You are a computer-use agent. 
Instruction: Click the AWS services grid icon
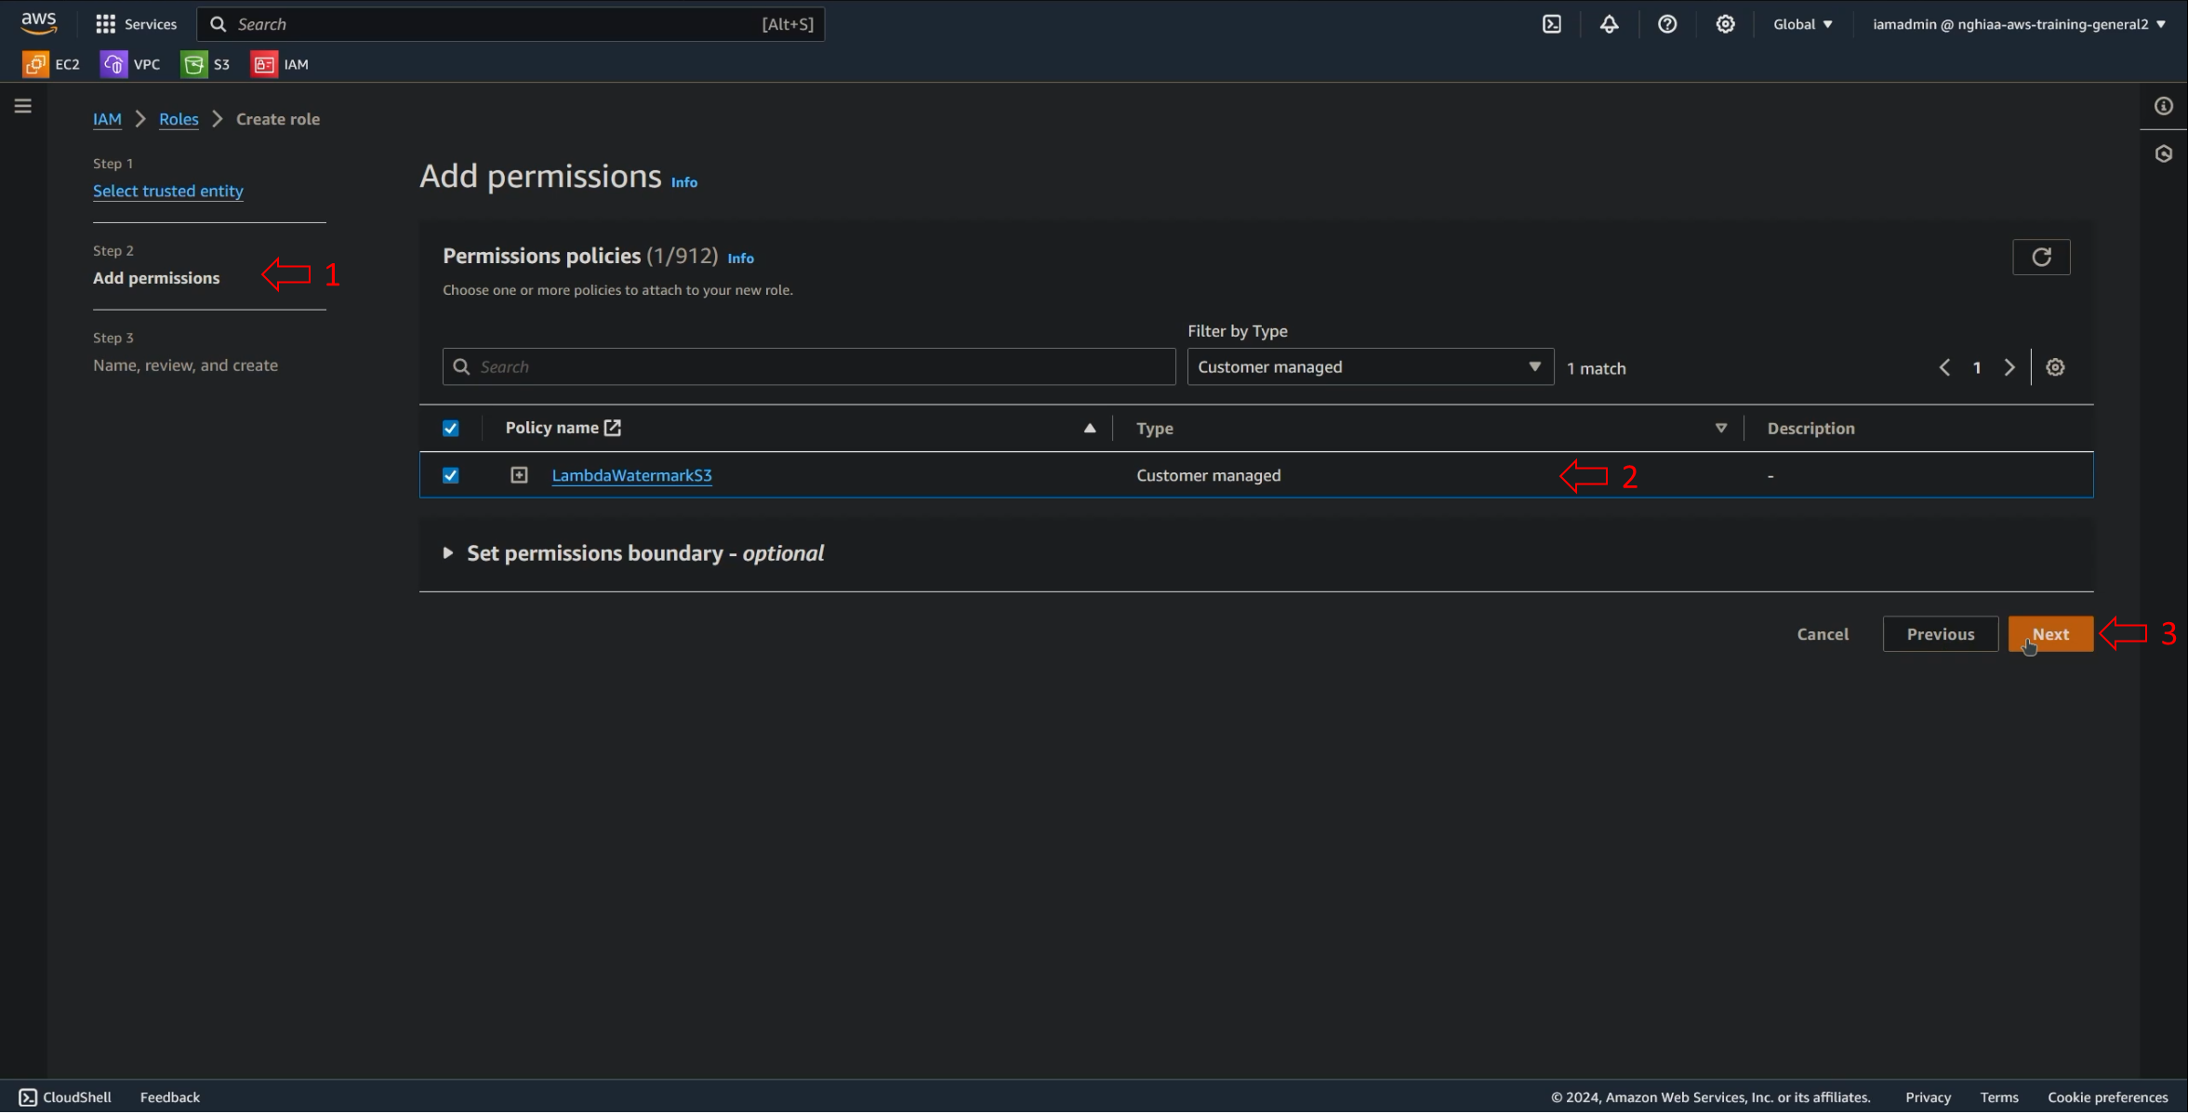(105, 22)
